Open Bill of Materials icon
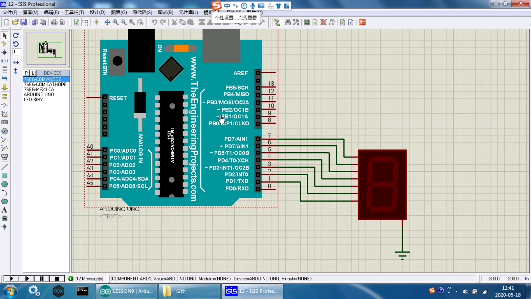The image size is (531, 299). (343, 22)
